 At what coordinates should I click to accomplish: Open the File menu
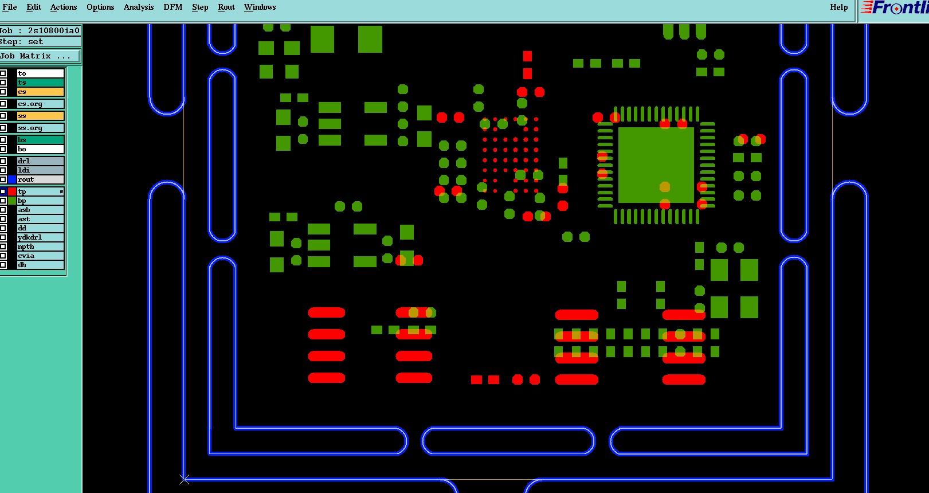pyautogui.click(x=10, y=7)
